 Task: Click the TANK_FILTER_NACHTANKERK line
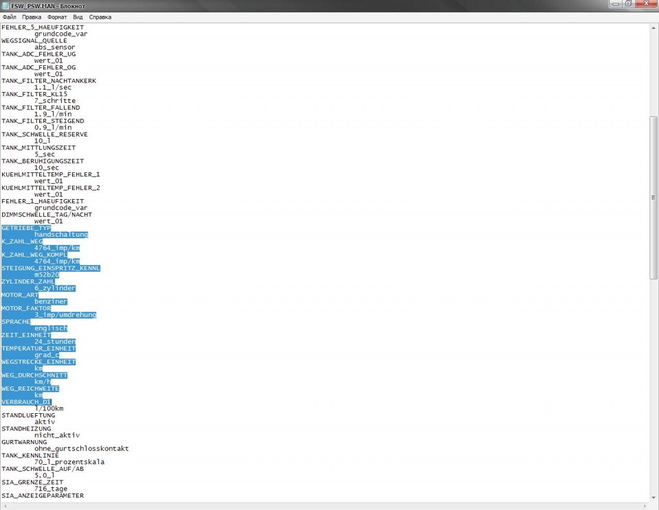coord(49,81)
